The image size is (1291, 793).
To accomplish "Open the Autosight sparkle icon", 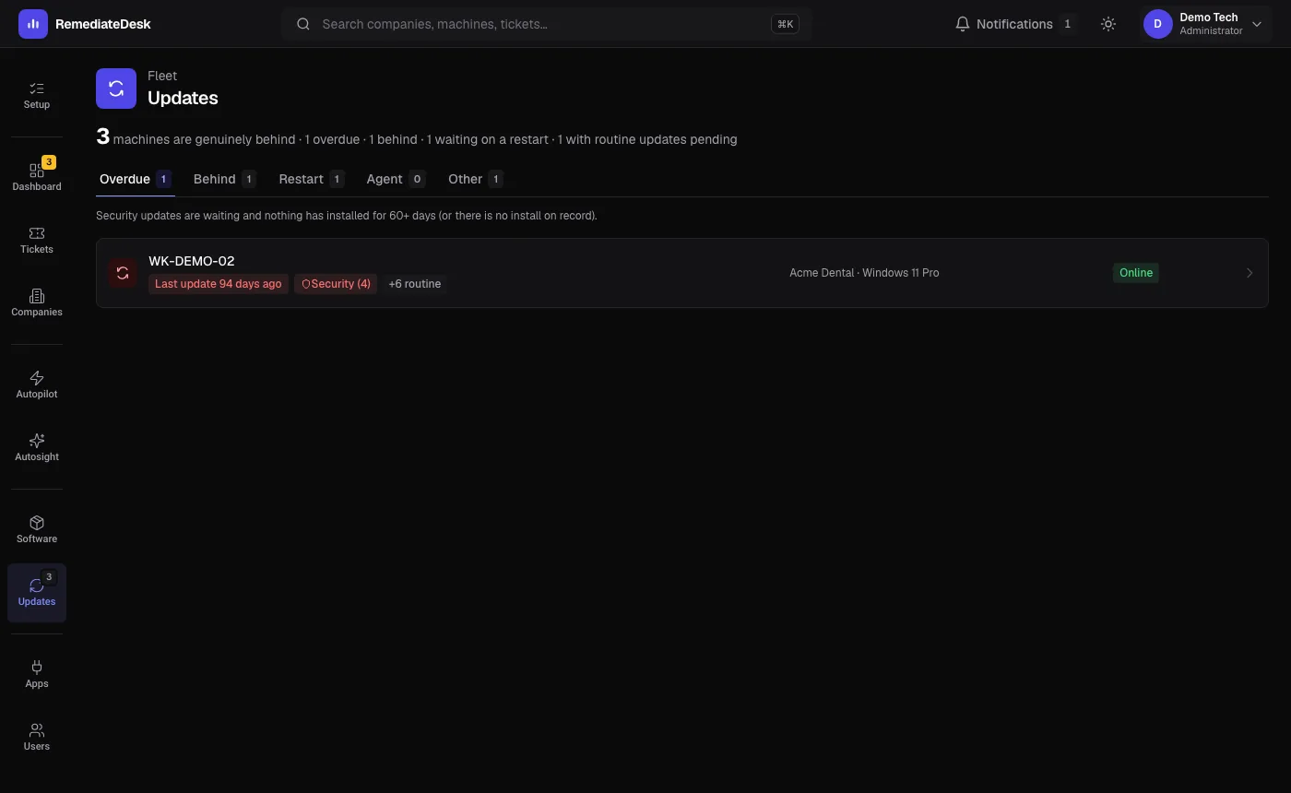I will (37, 441).
